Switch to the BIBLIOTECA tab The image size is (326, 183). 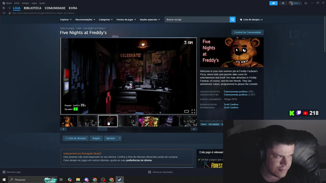pos(33,8)
